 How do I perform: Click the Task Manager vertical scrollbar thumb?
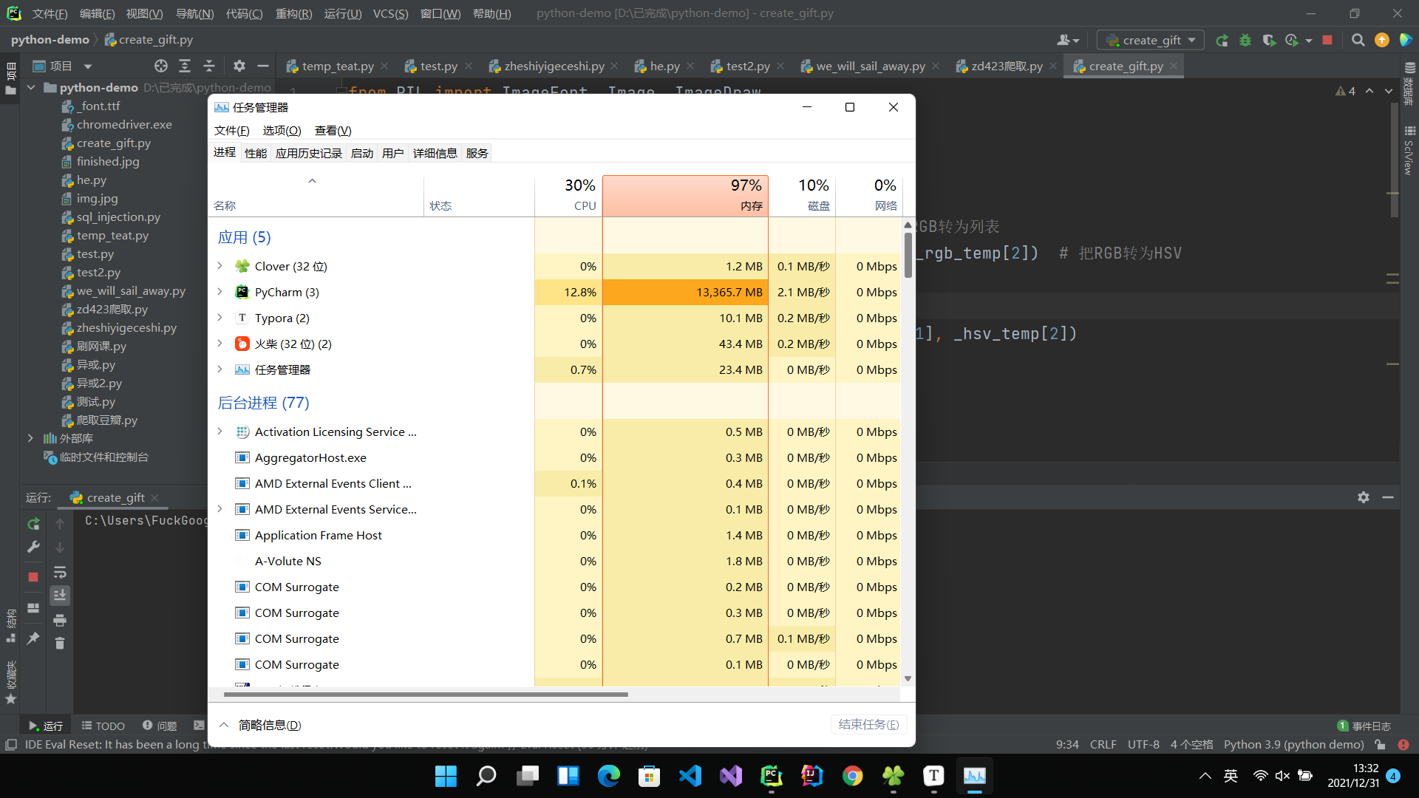coord(908,255)
